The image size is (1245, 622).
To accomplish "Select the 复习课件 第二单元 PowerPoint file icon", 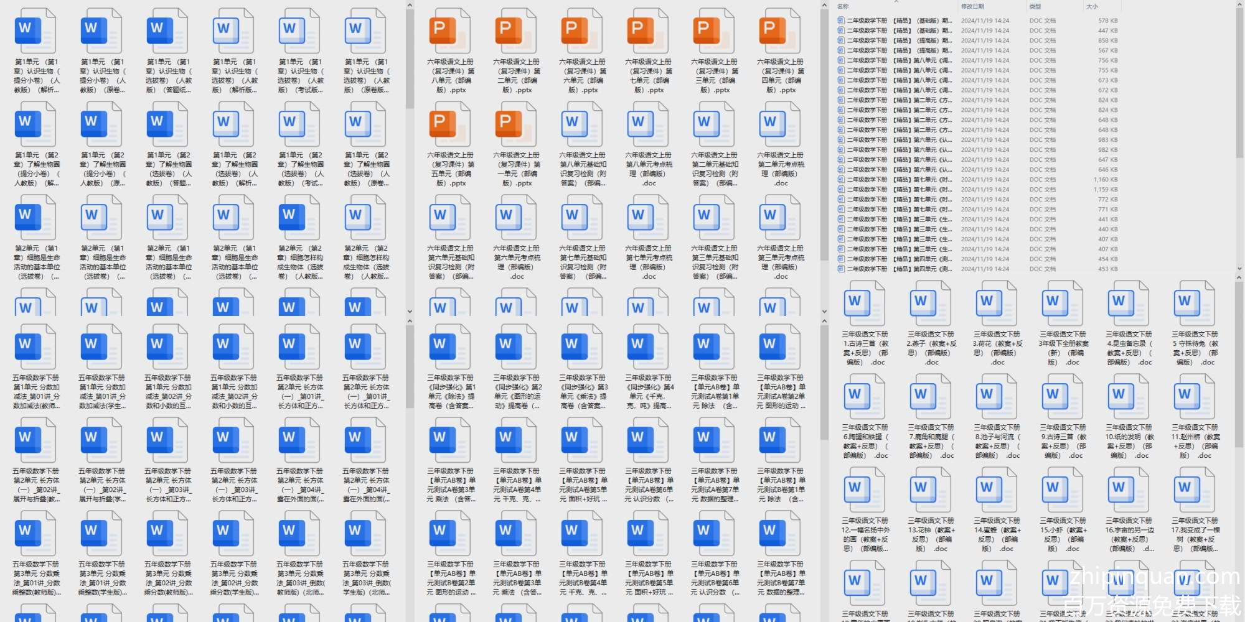I will [516, 30].
